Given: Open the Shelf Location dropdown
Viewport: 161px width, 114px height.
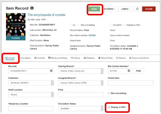Looking at the screenshot, I should [x=31, y=94].
